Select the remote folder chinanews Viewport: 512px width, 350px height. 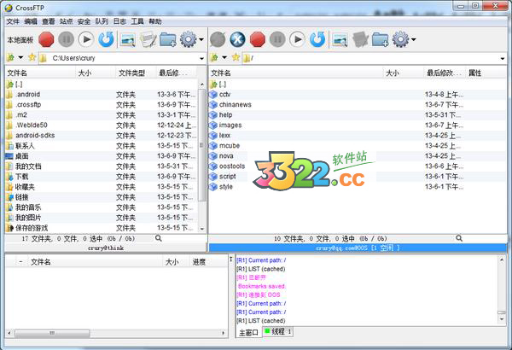(x=236, y=105)
